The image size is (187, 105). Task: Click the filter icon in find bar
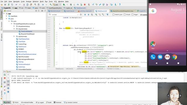click(x=108, y=15)
